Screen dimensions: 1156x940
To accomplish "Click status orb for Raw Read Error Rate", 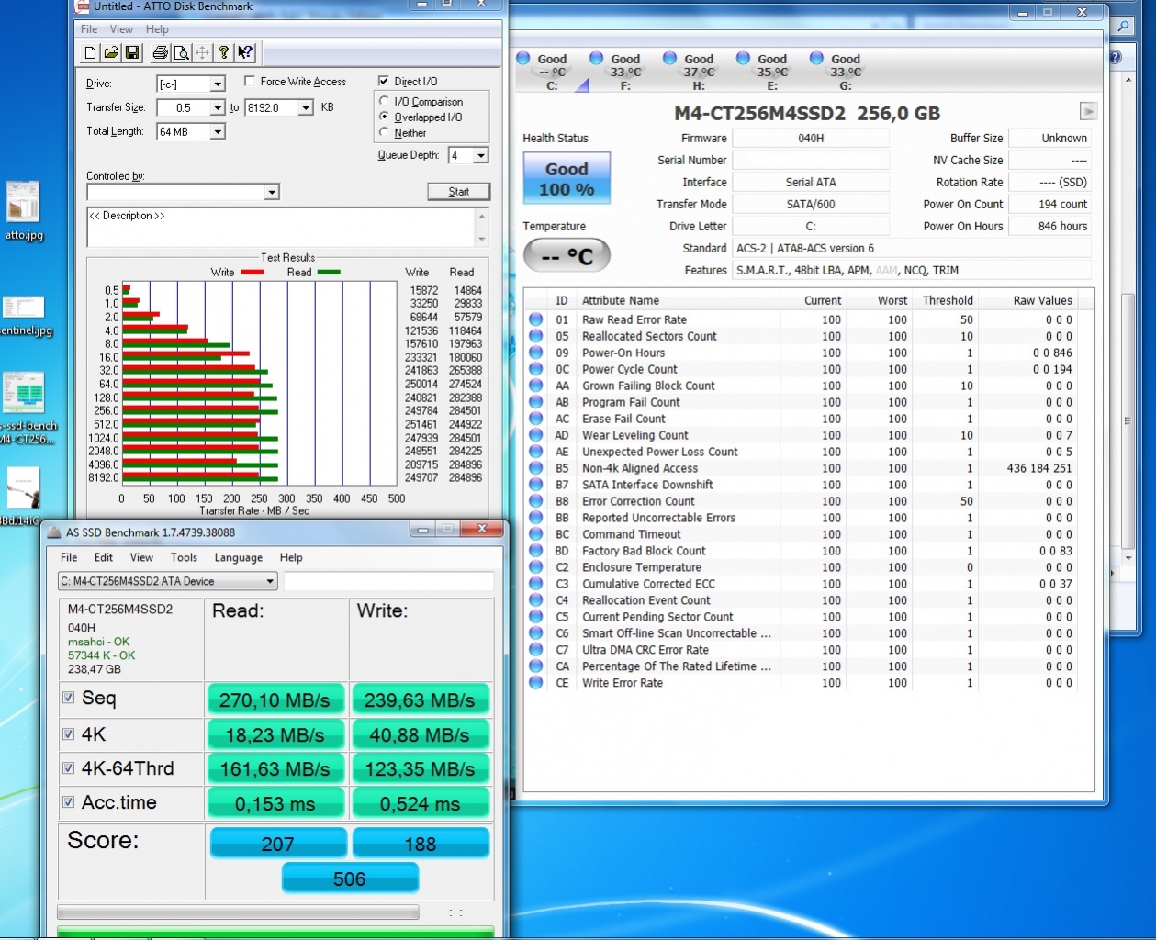I will 536,319.
